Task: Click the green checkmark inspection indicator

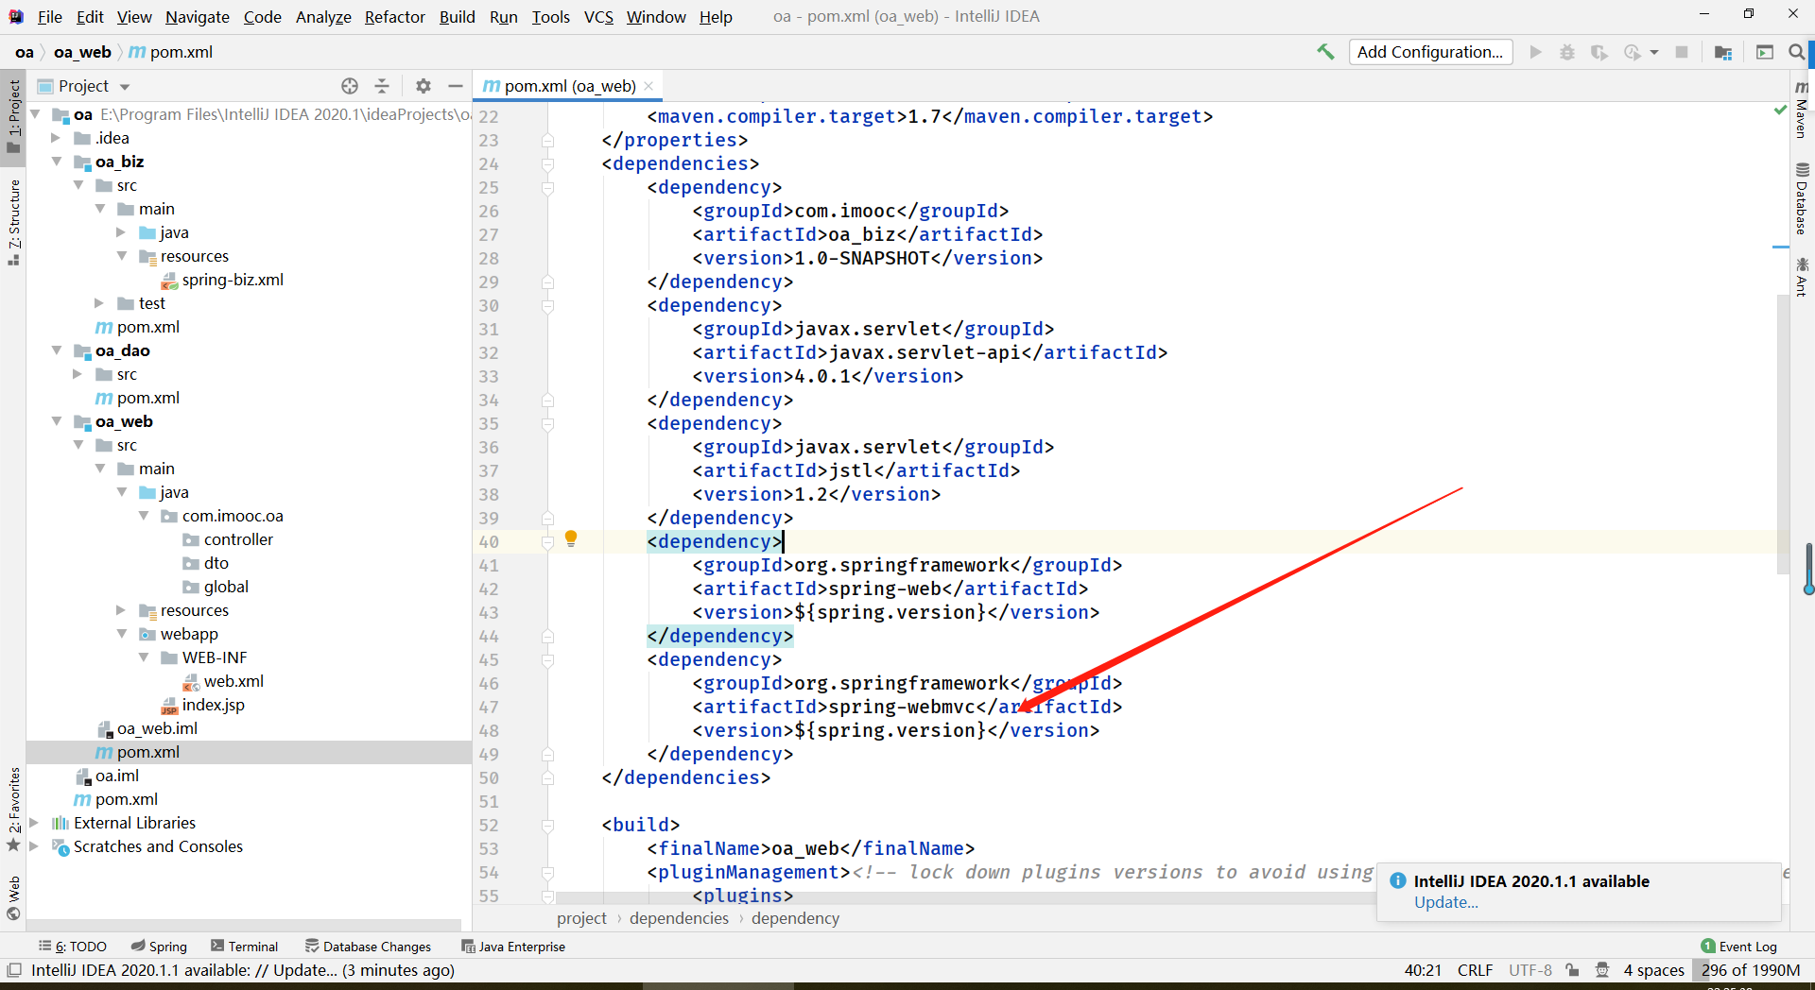Action: tap(1781, 111)
